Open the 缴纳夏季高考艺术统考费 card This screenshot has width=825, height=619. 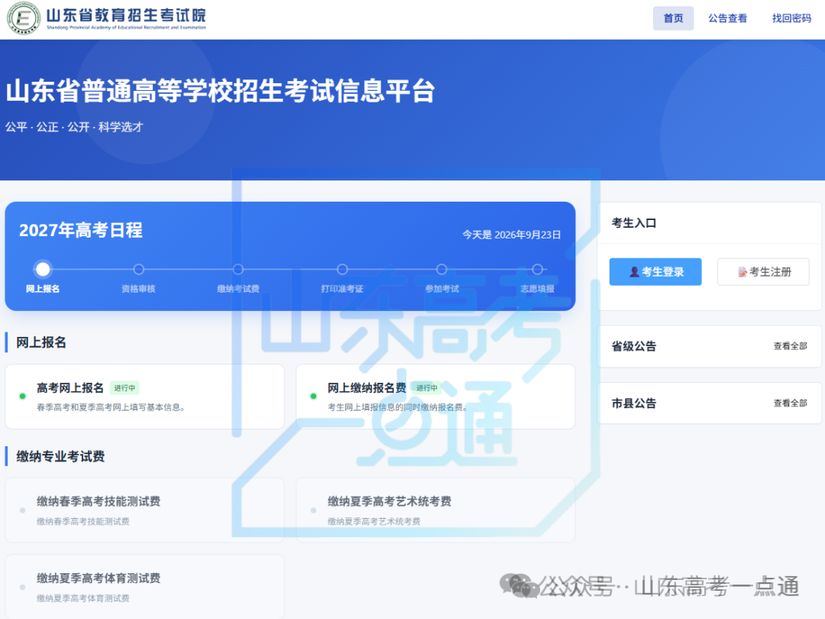435,510
